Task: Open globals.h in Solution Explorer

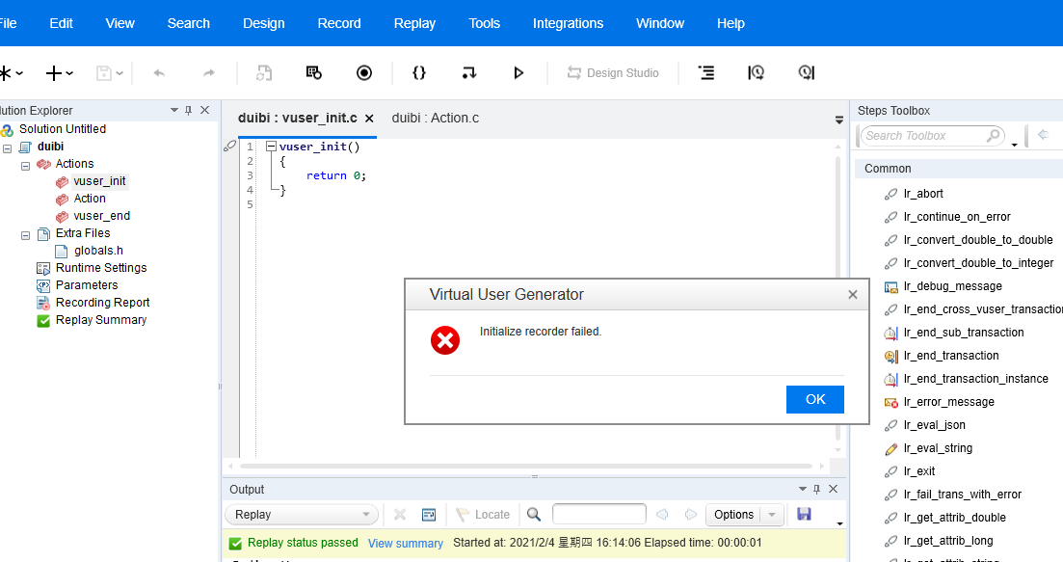Action: pyautogui.click(x=98, y=251)
